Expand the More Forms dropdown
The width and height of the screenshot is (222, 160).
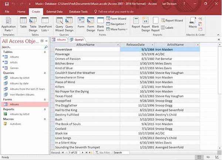(117, 29)
